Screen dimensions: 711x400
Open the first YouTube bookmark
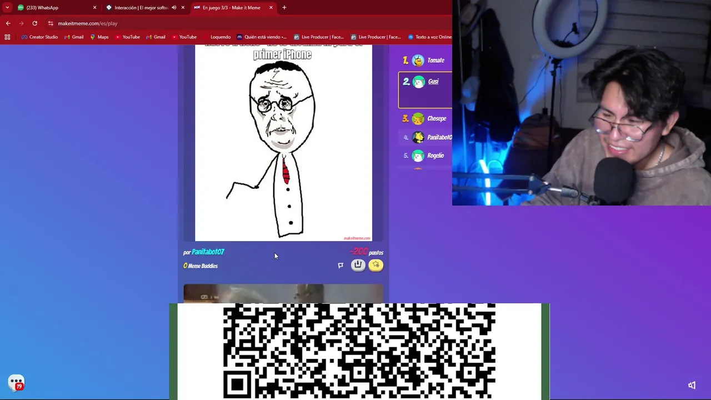click(127, 37)
